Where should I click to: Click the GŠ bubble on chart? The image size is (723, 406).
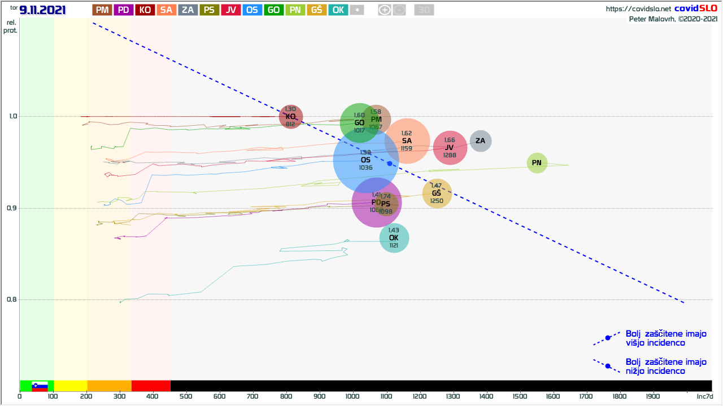437,193
